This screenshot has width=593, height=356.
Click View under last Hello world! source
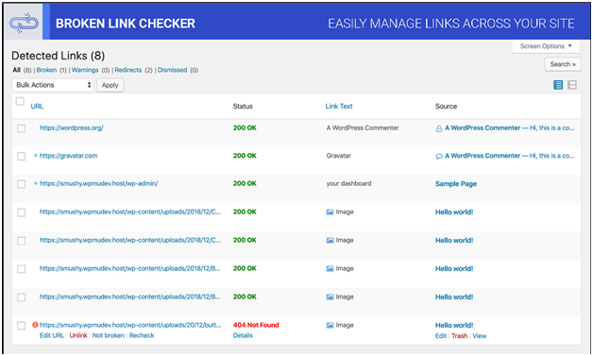[x=480, y=336]
